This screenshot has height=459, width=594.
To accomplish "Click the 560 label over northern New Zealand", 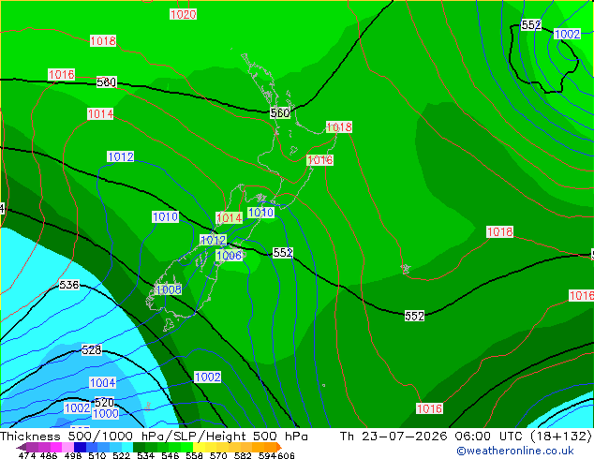I will pyautogui.click(x=280, y=112).
